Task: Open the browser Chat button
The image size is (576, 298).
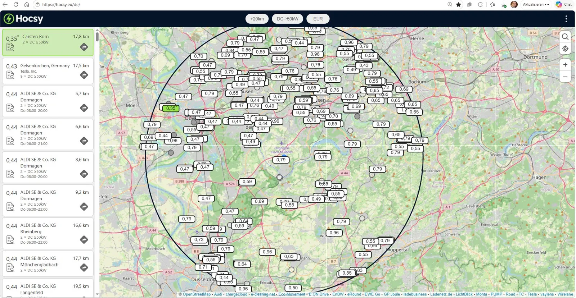Action: click(564, 5)
